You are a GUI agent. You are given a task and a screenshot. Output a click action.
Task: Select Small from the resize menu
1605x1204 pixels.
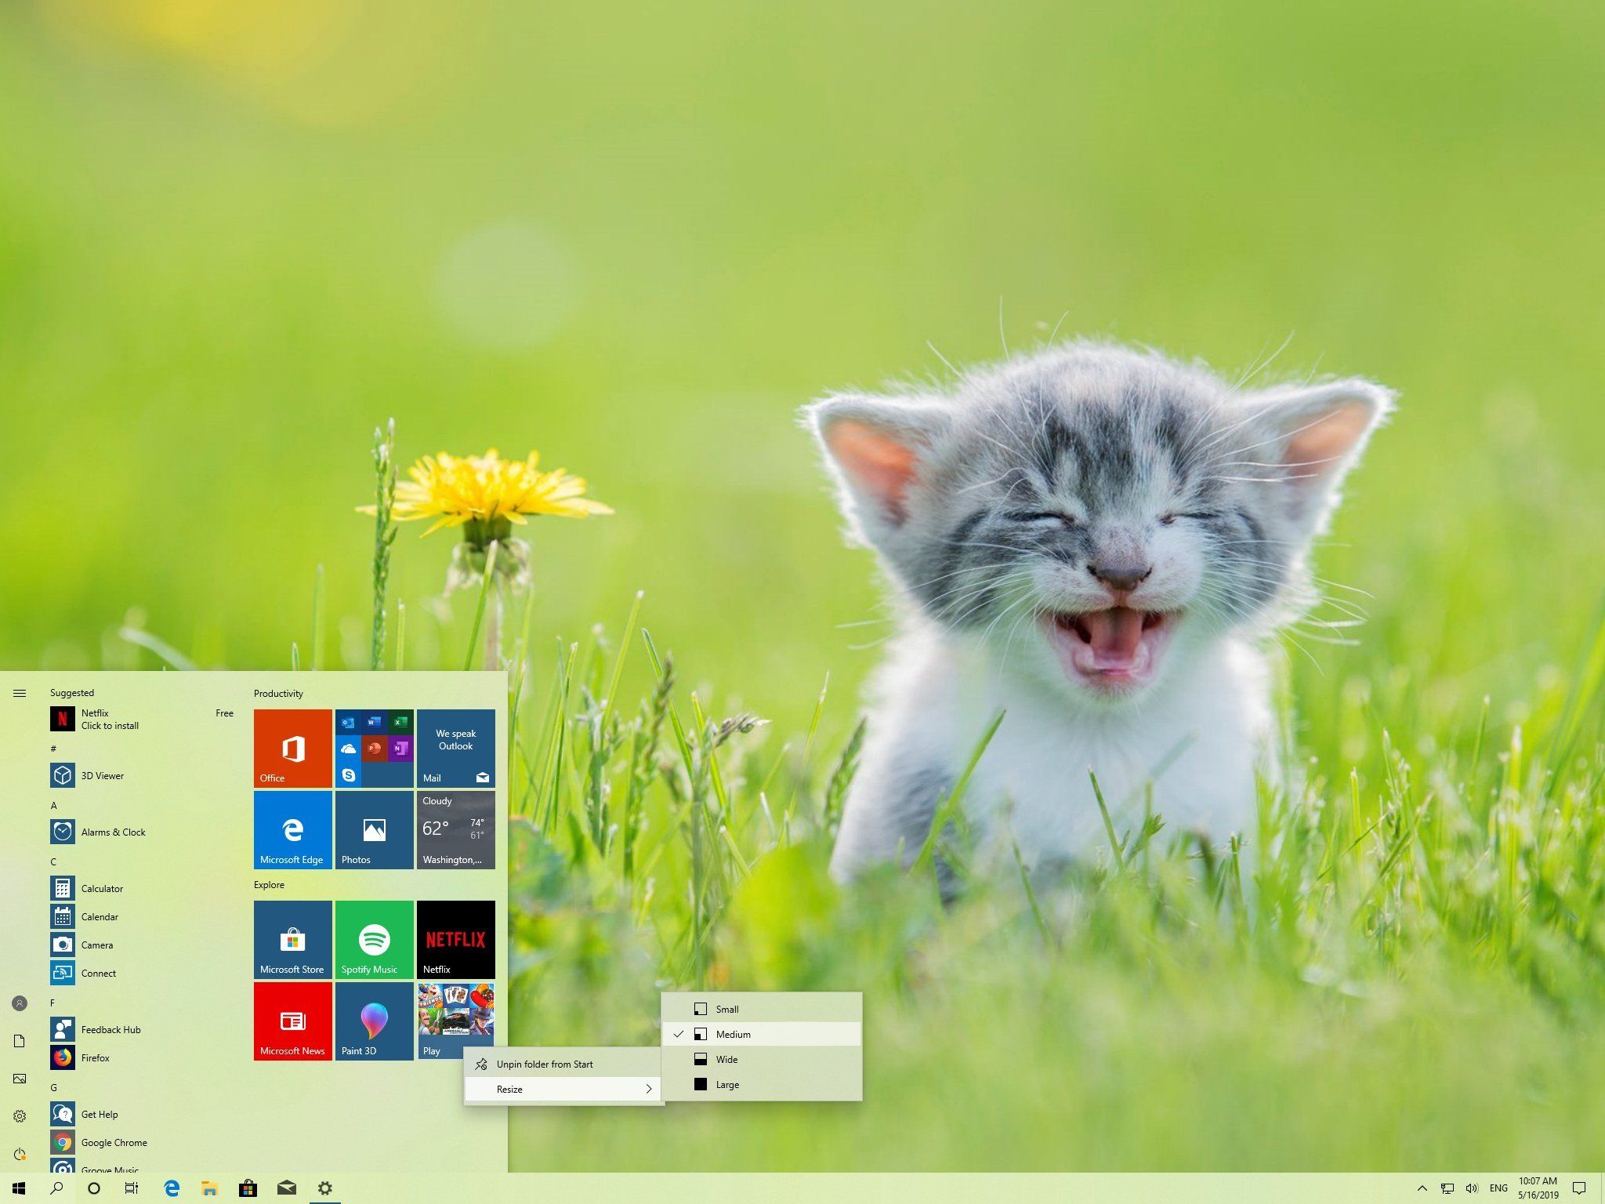pos(726,1009)
